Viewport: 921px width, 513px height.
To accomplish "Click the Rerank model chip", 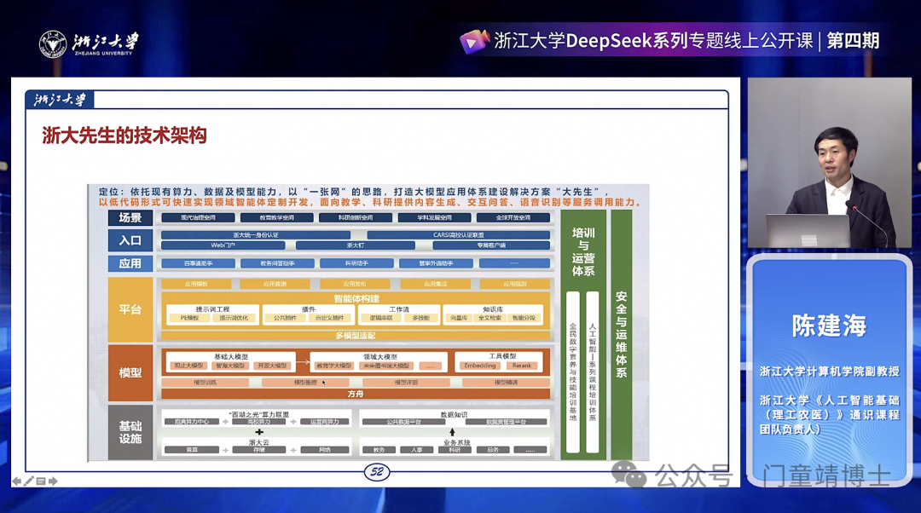I will [x=522, y=366].
